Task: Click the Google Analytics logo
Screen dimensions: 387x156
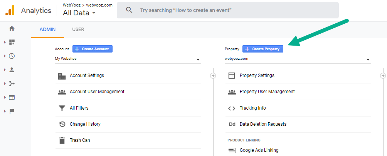Action: 10,10
